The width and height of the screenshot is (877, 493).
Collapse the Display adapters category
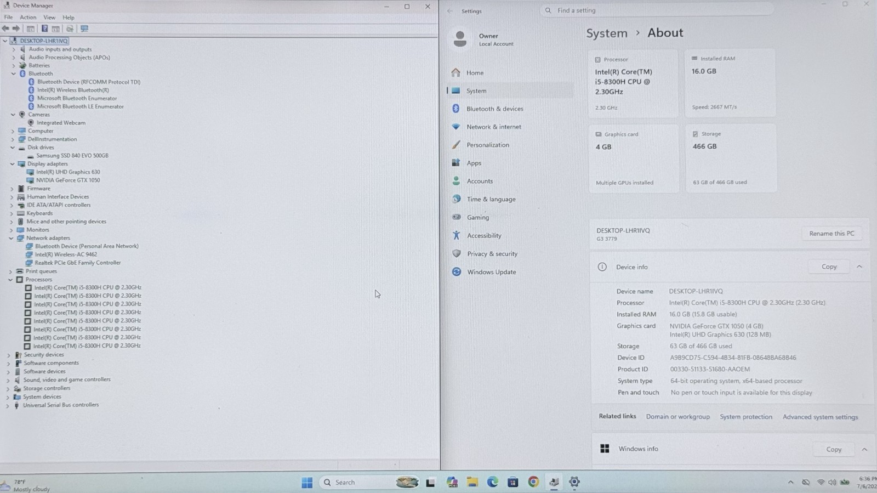pyautogui.click(x=13, y=164)
